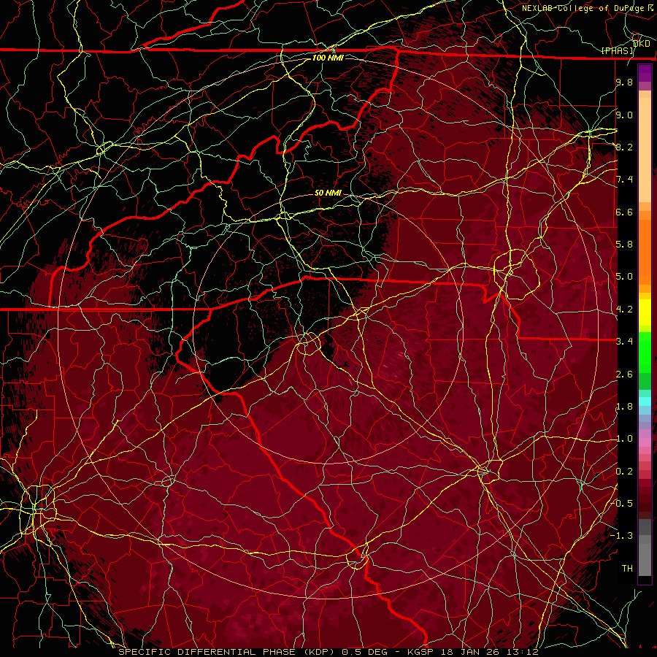Click the 6.6 scale value
657x657 pixels.
624,212
